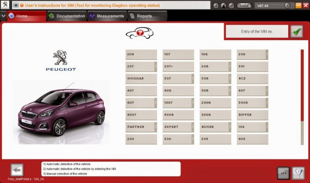The image size is (310, 183).
Task: Open the Documentation tab
Action: tap(67, 16)
